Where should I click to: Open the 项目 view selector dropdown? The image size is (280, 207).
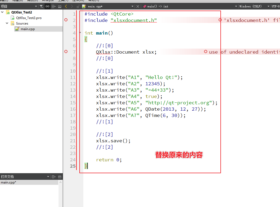pyautogui.click(x=36, y=6)
